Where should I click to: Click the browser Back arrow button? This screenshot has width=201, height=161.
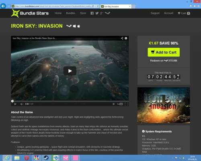click(3, 6)
